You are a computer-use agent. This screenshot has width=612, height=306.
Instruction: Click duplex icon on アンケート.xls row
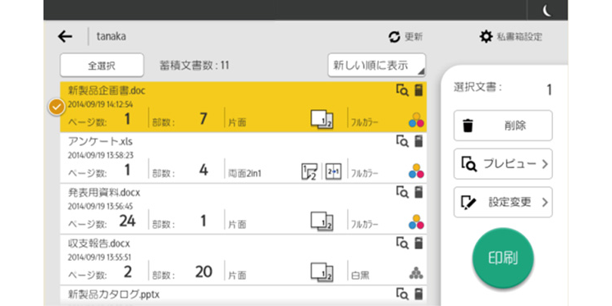[x=309, y=171]
